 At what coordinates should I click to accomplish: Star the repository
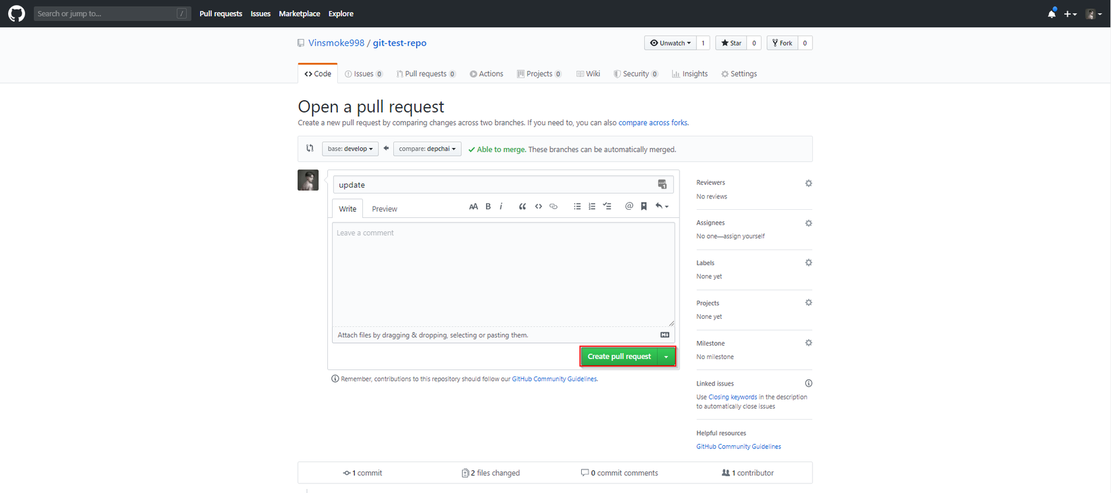731,43
